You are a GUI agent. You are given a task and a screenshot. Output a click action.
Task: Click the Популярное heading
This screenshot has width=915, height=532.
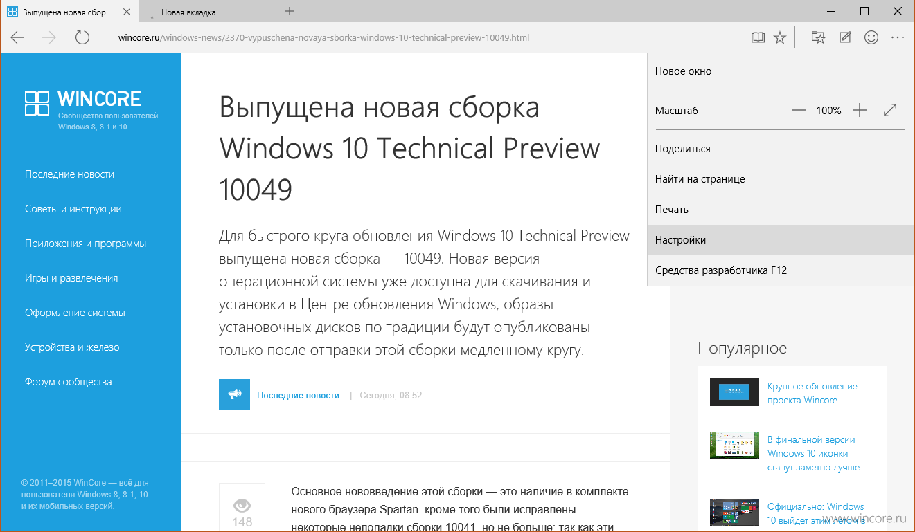(x=742, y=348)
